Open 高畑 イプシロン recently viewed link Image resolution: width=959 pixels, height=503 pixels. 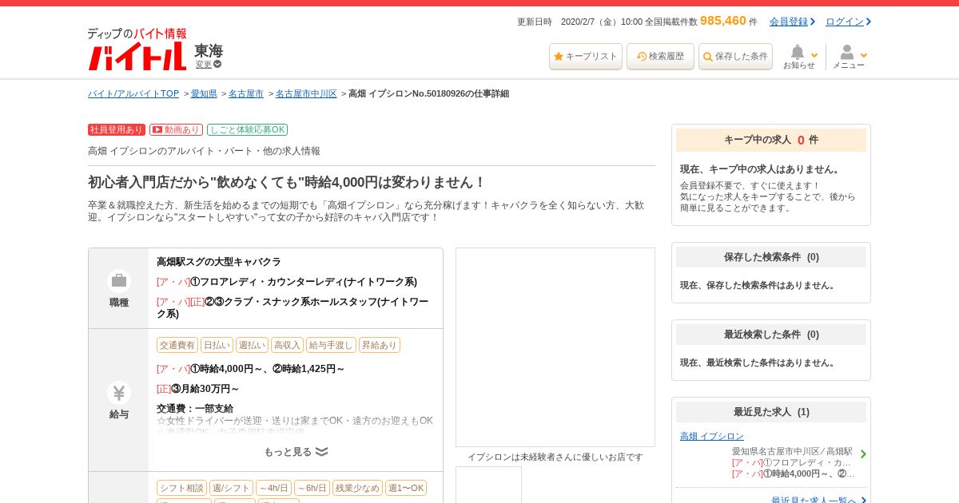[x=712, y=436]
